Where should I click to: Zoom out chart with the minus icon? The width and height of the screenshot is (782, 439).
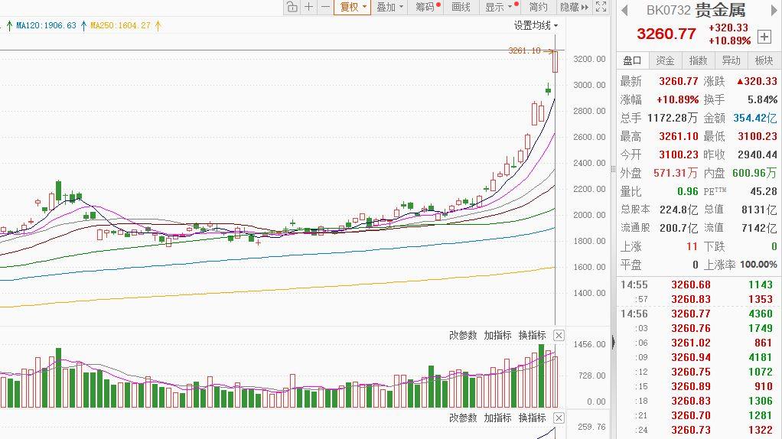[x=325, y=7]
